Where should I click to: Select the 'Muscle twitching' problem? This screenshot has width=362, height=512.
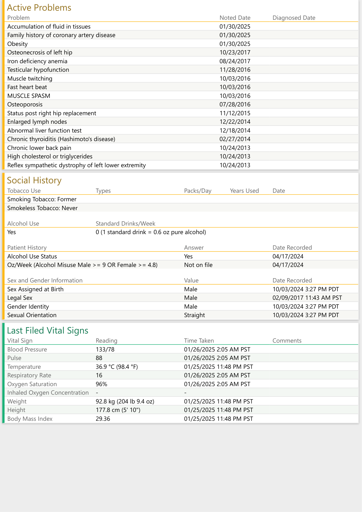point(30,78)
